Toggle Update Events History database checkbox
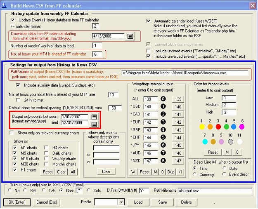Screen dimensions: 258x209 [13, 20]
